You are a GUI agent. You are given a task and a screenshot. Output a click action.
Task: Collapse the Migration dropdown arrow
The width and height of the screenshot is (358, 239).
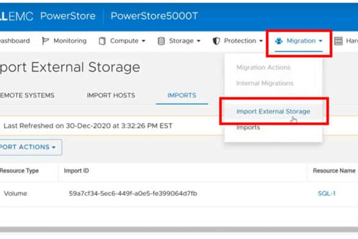321,41
